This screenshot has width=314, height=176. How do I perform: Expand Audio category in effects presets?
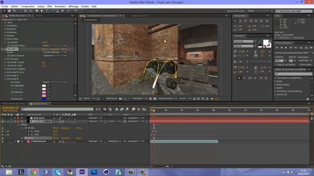point(275,81)
